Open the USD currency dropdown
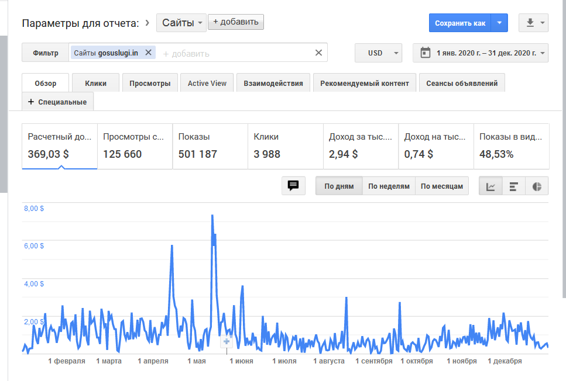The height and width of the screenshot is (381, 566). coord(378,53)
